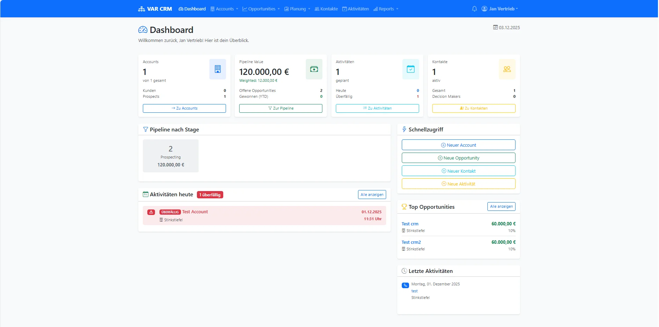Viewport: 659px width, 327px height.
Task: Click Alle anzeigen next to Top Opportunities
Action: coord(501,206)
